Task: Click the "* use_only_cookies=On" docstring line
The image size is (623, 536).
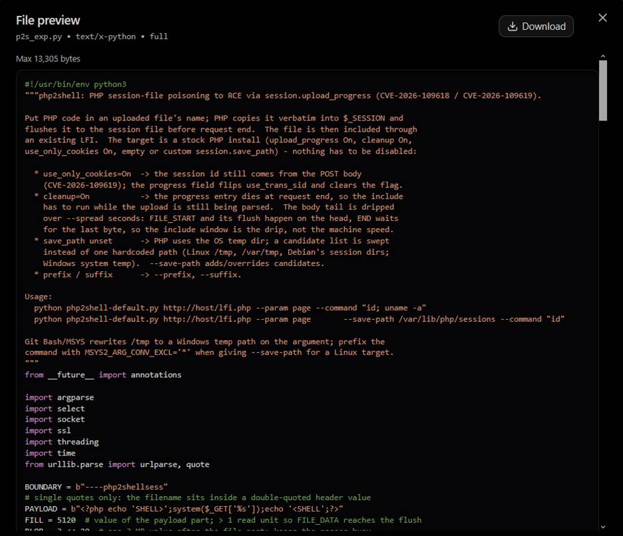Action: click(198, 174)
